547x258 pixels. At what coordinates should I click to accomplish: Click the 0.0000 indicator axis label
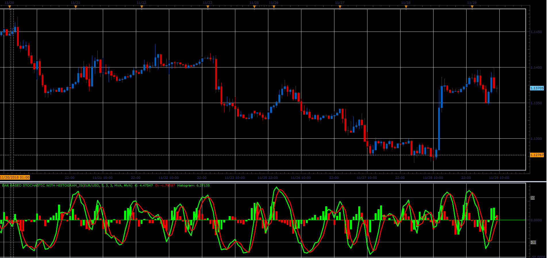tap(536, 220)
